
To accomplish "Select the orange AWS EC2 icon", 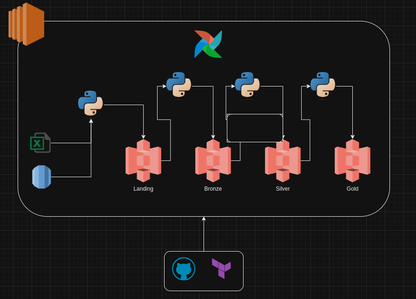I will pos(26,24).
